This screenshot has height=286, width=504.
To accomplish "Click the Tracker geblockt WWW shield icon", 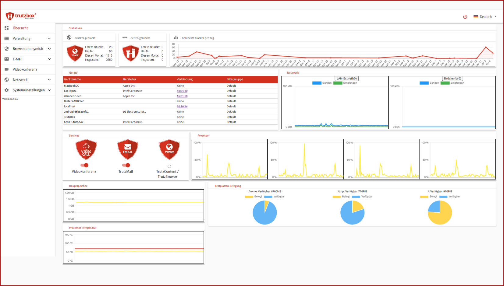I will [x=75, y=53].
